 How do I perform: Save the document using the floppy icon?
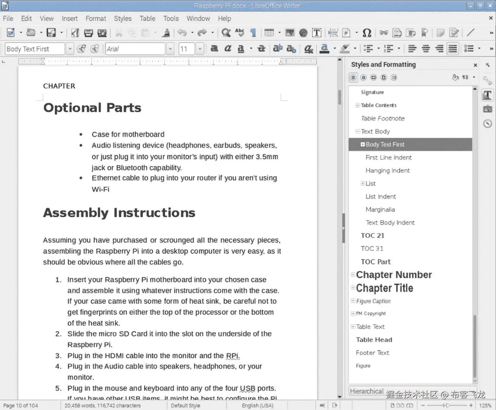click(x=51, y=33)
